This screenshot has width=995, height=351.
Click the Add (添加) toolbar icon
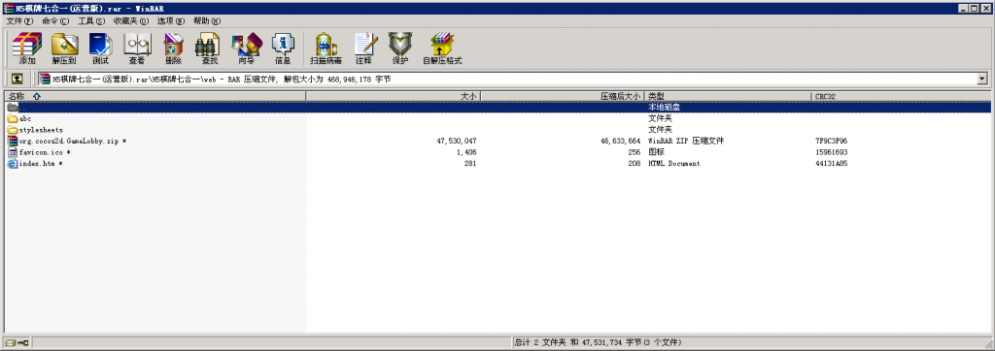pos(27,48)
